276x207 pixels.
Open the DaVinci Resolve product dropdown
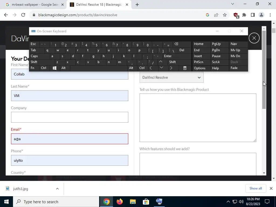point(171,77)
